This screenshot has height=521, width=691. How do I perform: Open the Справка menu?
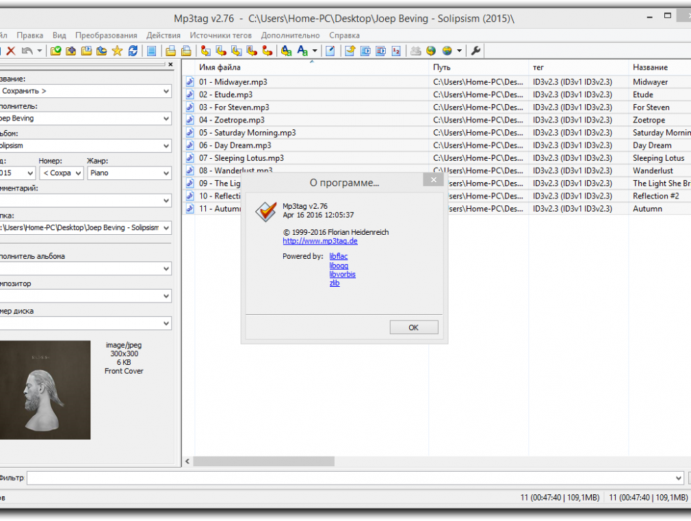344,36
